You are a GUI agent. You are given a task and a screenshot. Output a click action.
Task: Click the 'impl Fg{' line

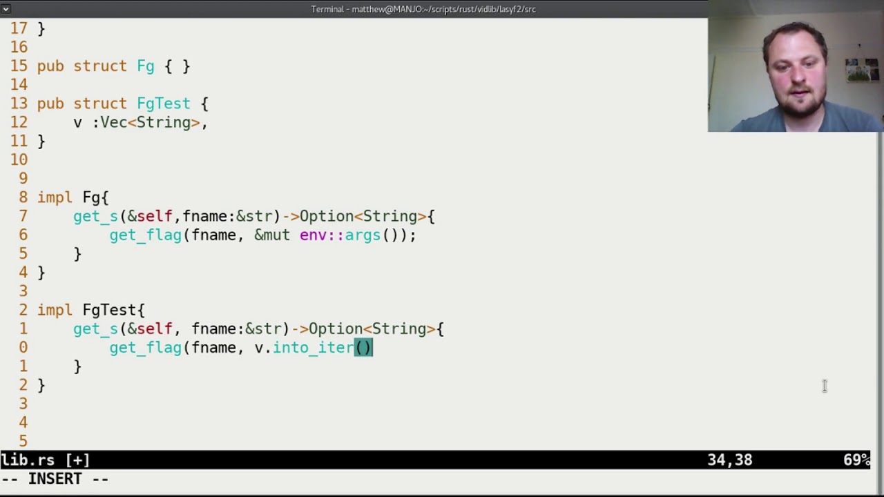point(73,197)
